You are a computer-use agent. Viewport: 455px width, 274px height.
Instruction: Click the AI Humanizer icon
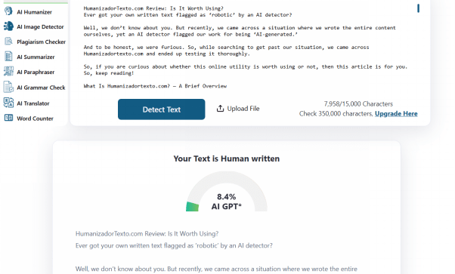coord(8,11)
